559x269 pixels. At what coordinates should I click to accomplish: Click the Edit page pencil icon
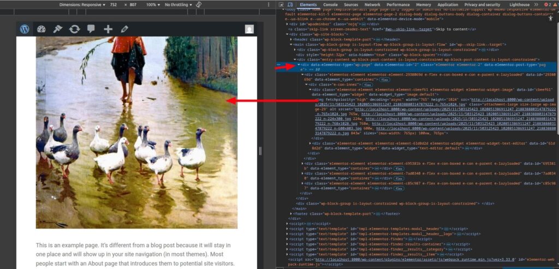click(x=124, y=29)
